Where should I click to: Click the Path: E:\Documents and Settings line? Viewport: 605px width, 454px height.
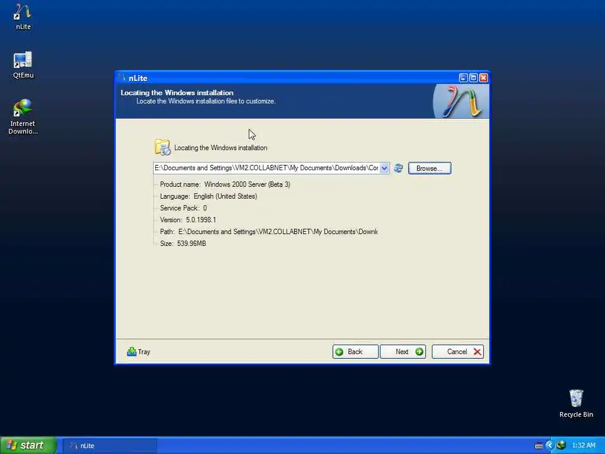tap(269, 232)
